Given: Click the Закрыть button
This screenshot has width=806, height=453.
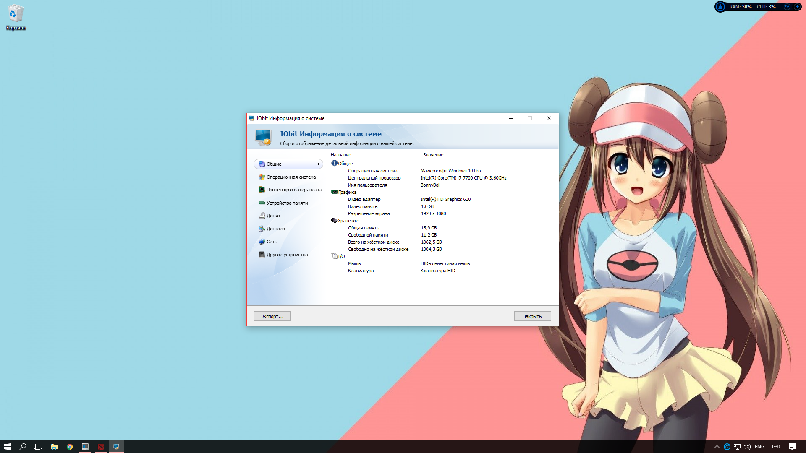Looking at the screenshot, I should [532, 316].
